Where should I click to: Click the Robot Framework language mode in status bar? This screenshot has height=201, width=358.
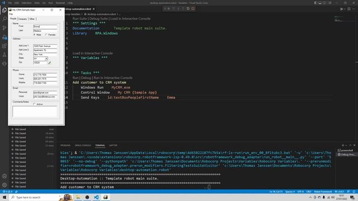coord(323,192)
